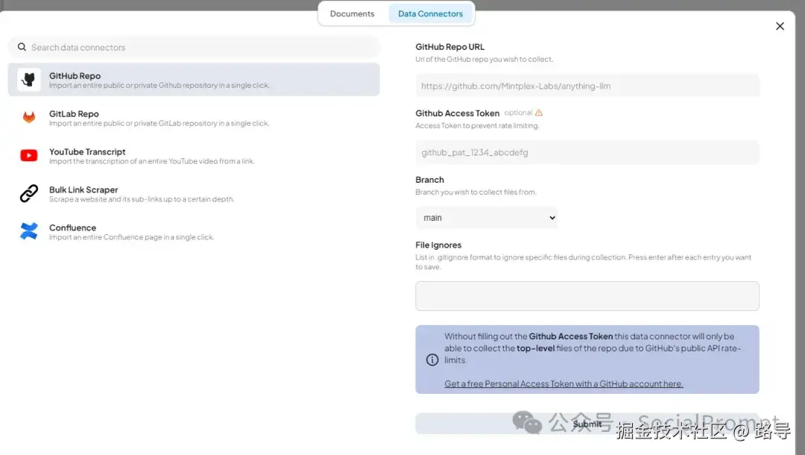Click the GitHub Repo title text
This screenshot has width=805, height=455.
click(x=75, y=75)
